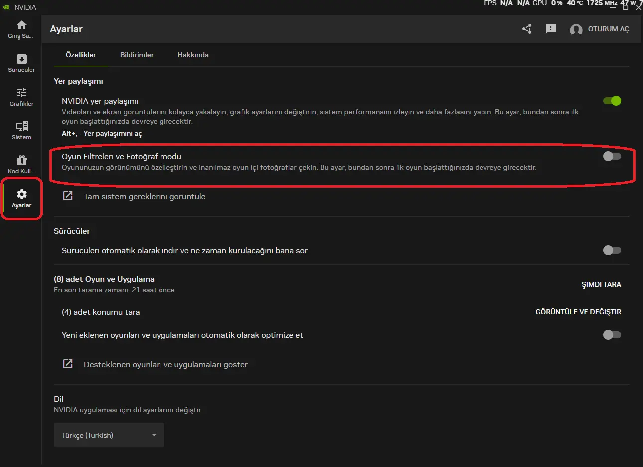Image resolution: width=643 pixels, height=467 pixels.
Task: Disable the NVIDIA yer paylaşımı toggle
Action: point(612,101)
